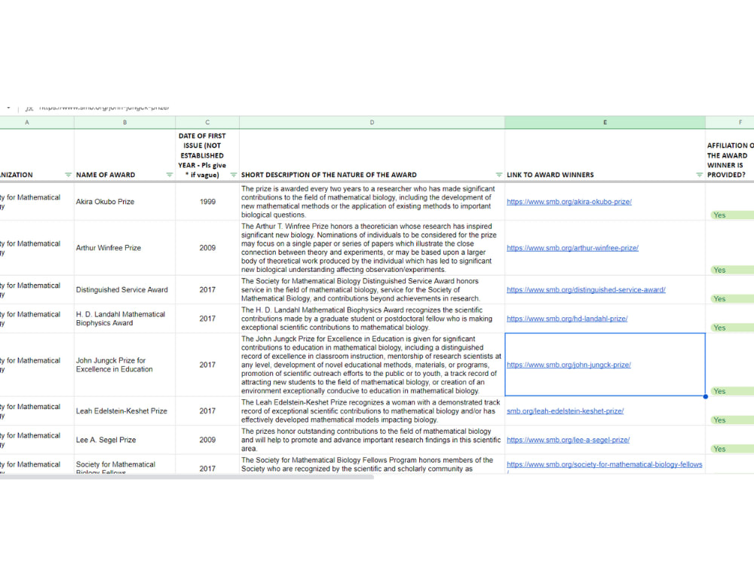Select the Arthur T. Winfree description cell
754x565 pixels.
(372, 248)
